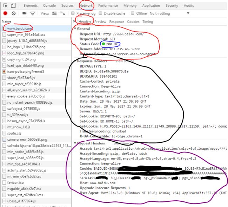Select request super_ext_c02dfc40.css
This screenshot has width=228, height=207.
pos(36,195)
